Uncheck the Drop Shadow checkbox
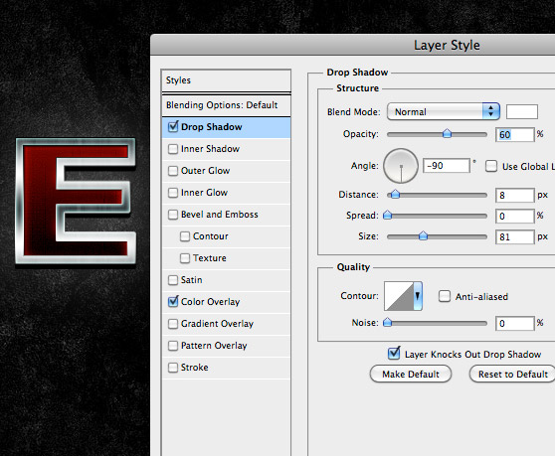The height and width of the screenshot is (456, 555). [x=173, y=126]
